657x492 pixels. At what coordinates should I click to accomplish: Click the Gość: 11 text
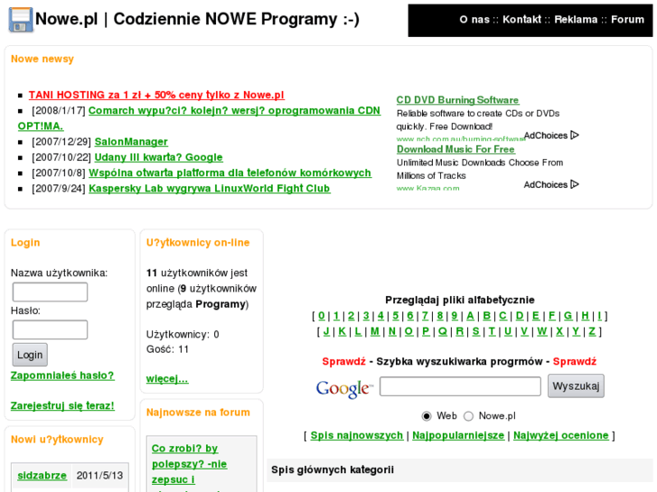click(x=167, y=349)
